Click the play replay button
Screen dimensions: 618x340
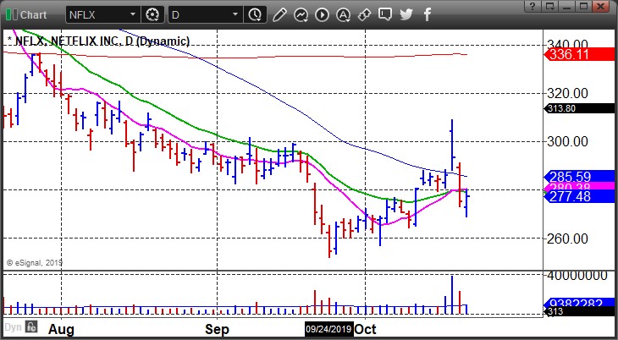[x=322, y=15]
